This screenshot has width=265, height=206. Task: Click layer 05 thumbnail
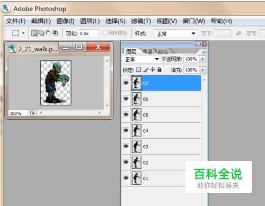click(x=137, y=115)
